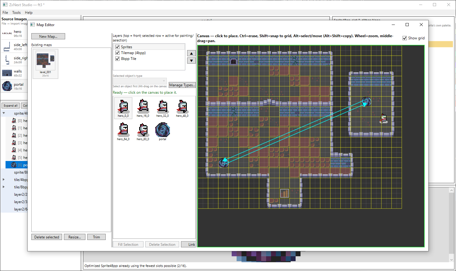456x271 pixels.
Task: Click the Map Editor window icon
Action: 33,25
